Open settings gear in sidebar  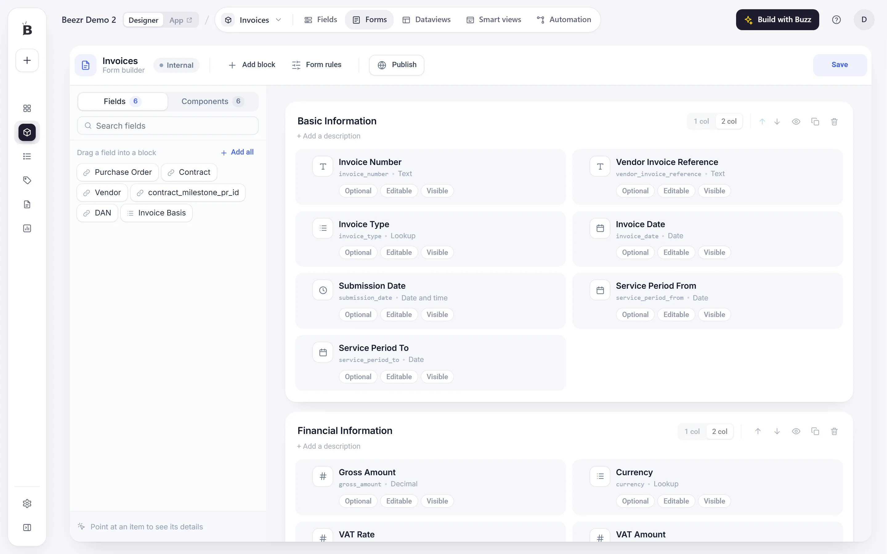27,504
